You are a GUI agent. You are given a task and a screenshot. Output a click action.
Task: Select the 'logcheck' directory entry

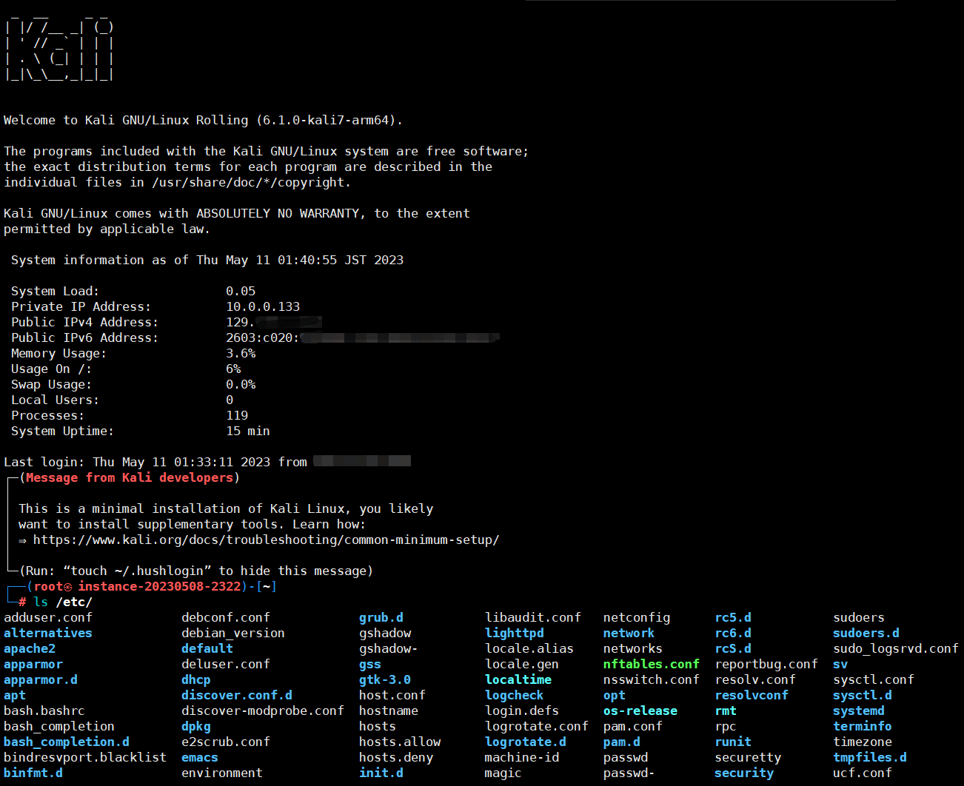click(515, 695)
